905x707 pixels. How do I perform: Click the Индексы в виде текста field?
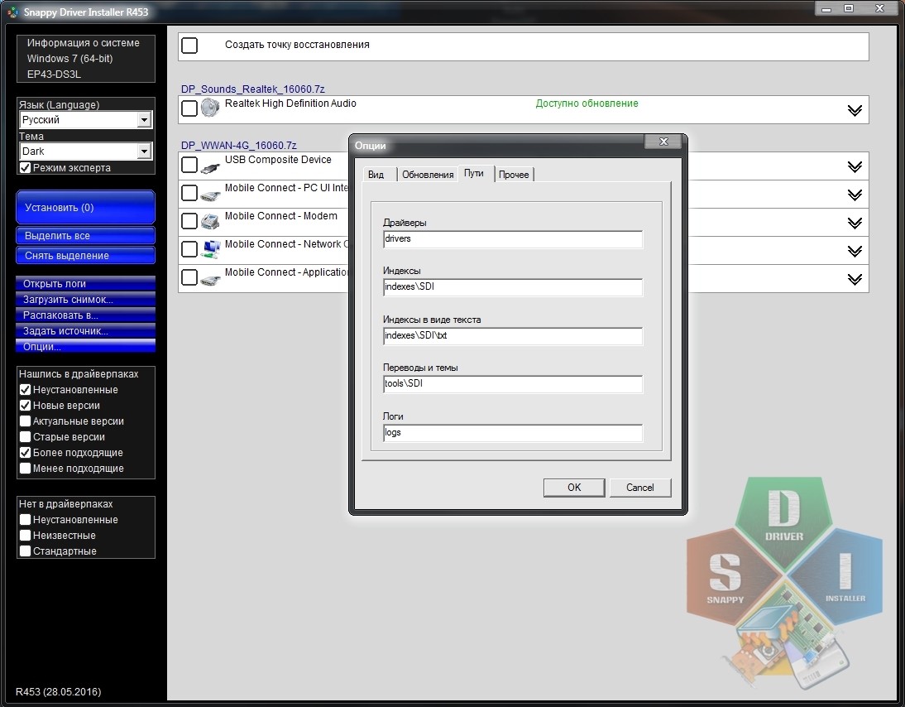coord(513,336)
